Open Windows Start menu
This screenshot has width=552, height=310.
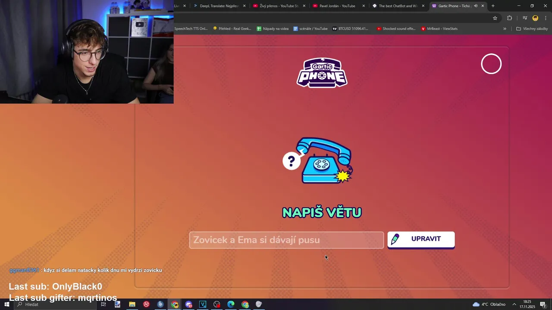(x=6, y=304)
